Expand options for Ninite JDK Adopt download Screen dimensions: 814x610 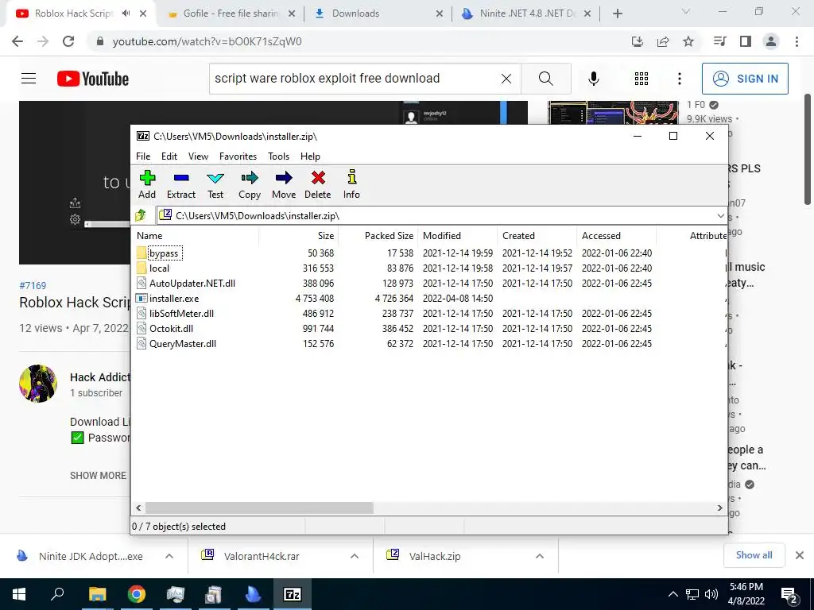[169, 556]
